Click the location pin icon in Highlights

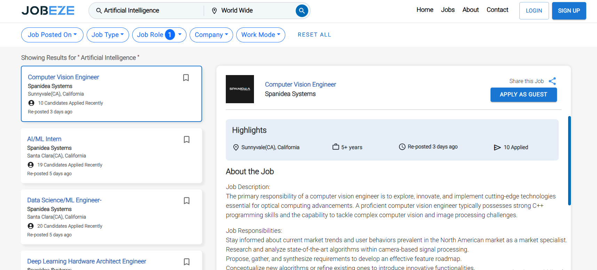[x=236, y=147]
